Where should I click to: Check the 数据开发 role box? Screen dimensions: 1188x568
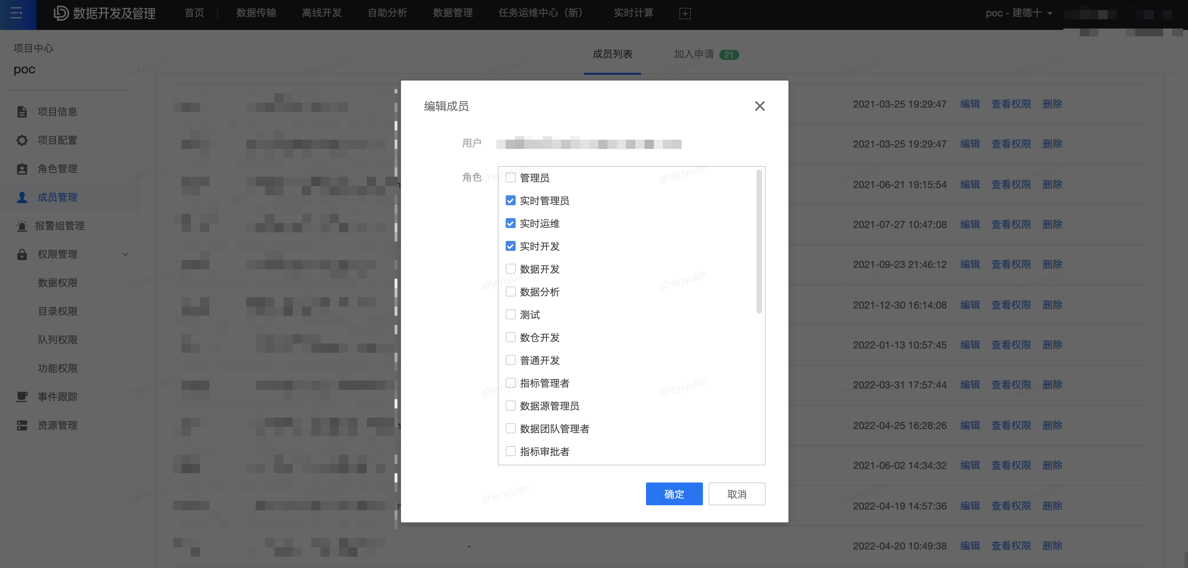(510, 269)
